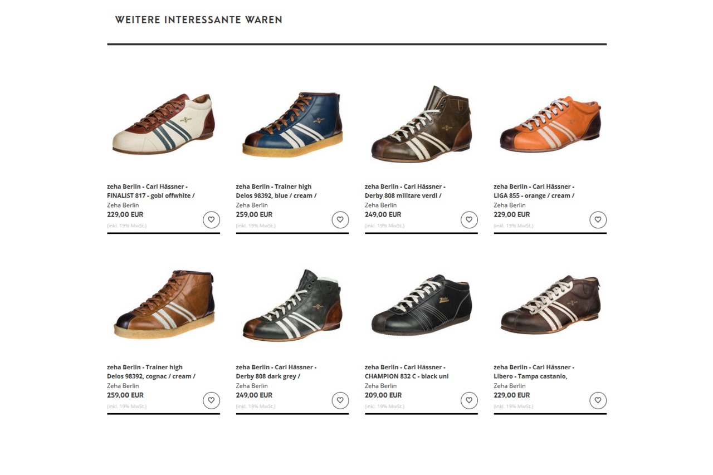Add LIGA 855 orange shoe to wishlist
Viewport: 713px width, 475px height.
[598, 220]
